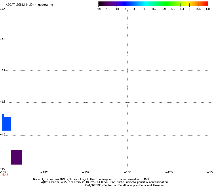Click the color scale label "-10"

[x=116, y=9]
